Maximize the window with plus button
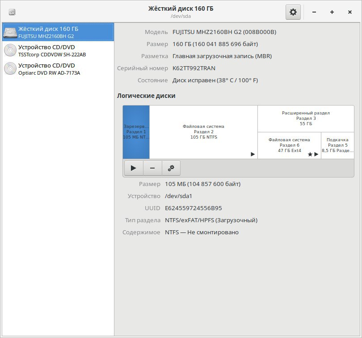The width and height of the screenshot is (362, 338). click(x=332, y=12)
